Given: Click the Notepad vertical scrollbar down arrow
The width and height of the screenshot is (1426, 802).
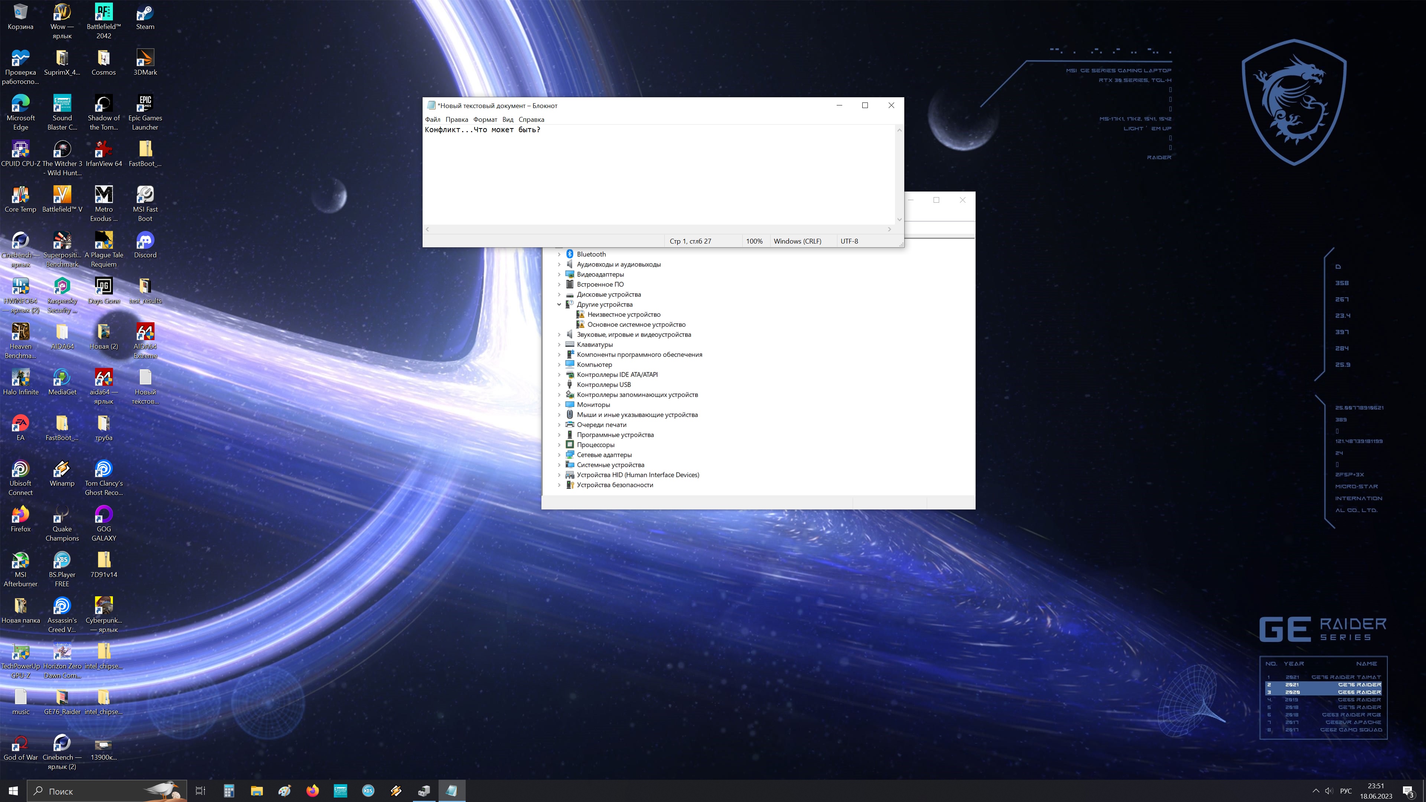Looking at the screenshot, I should pos(899,220).
